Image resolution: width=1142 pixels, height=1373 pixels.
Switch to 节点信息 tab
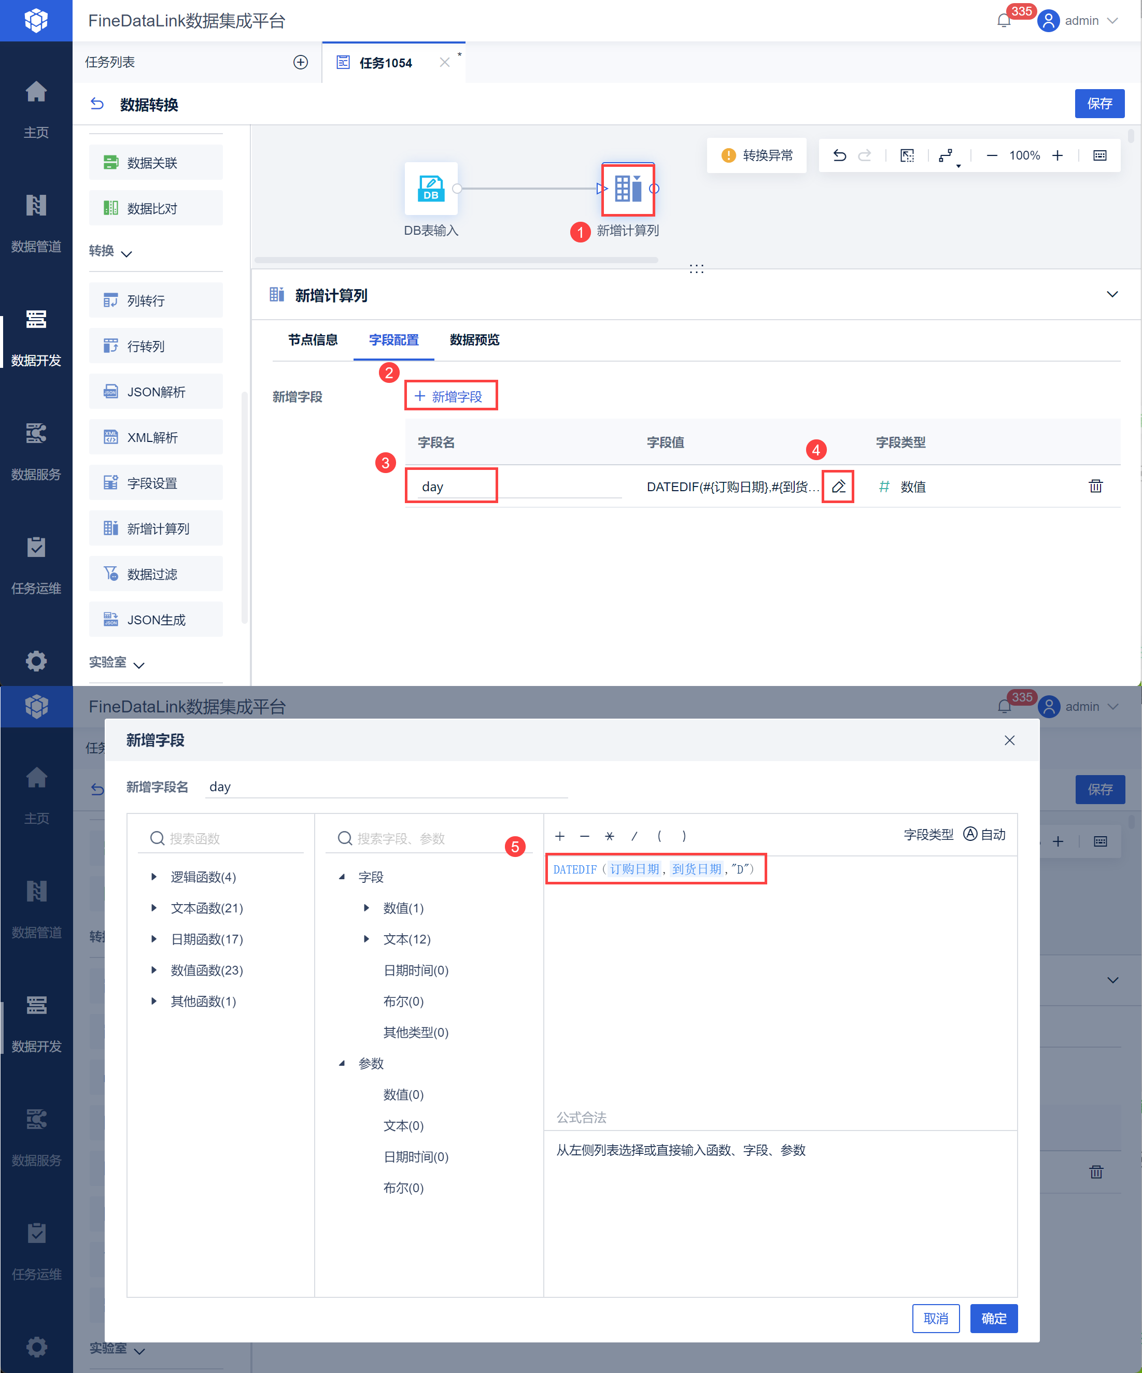[313, 340]
